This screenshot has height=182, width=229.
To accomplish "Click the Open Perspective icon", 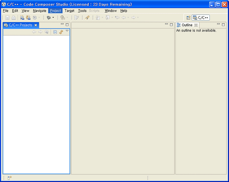I will coord(188,18).
